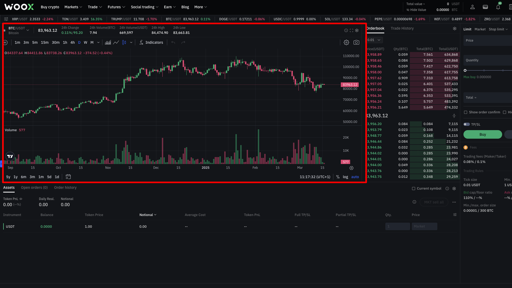Switch to the Trade History tab
The height and width of the screenshot is (288, 512).
point(402,28)
